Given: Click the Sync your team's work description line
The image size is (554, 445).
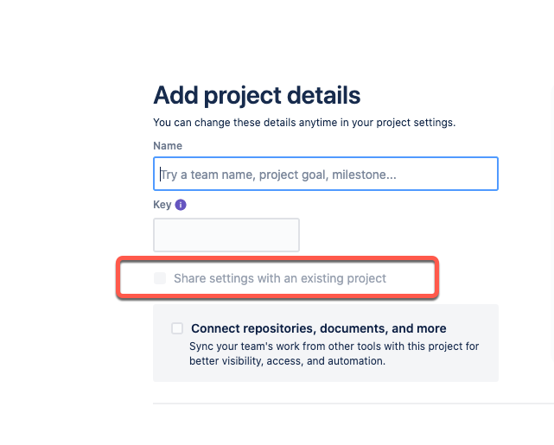Looking at the screenshot, I should pyautogui.click(x=334, y=346).
